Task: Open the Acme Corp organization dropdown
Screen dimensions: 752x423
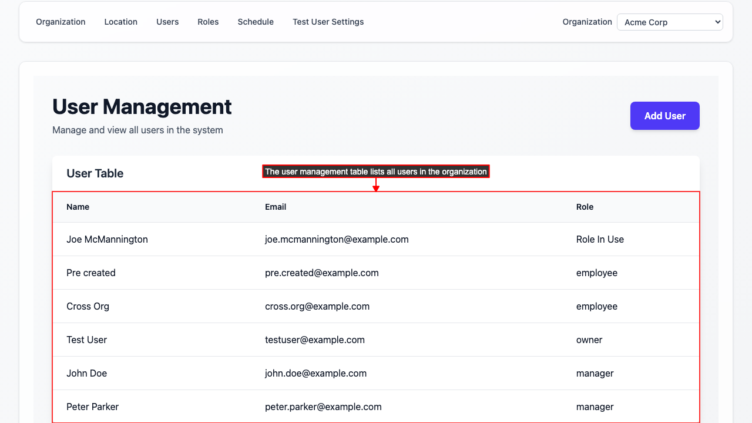Action: click(x=670, y=22)
